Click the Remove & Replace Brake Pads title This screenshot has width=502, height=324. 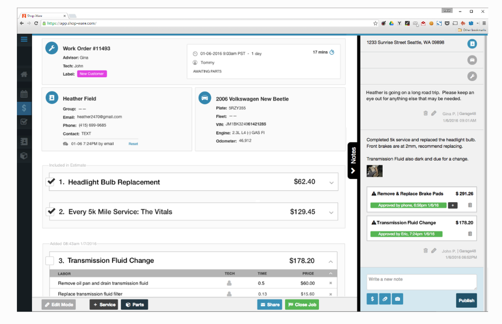tap(410, 193)
